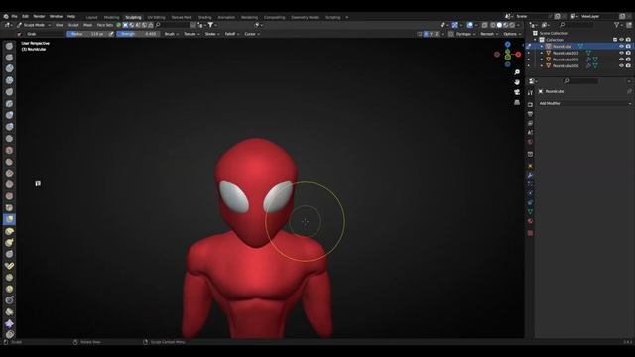Select the Elastic Deform brush

click(x=9, y=231)
